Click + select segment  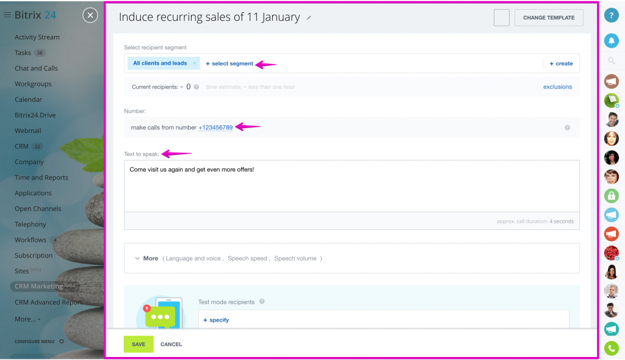pos(229,63)
